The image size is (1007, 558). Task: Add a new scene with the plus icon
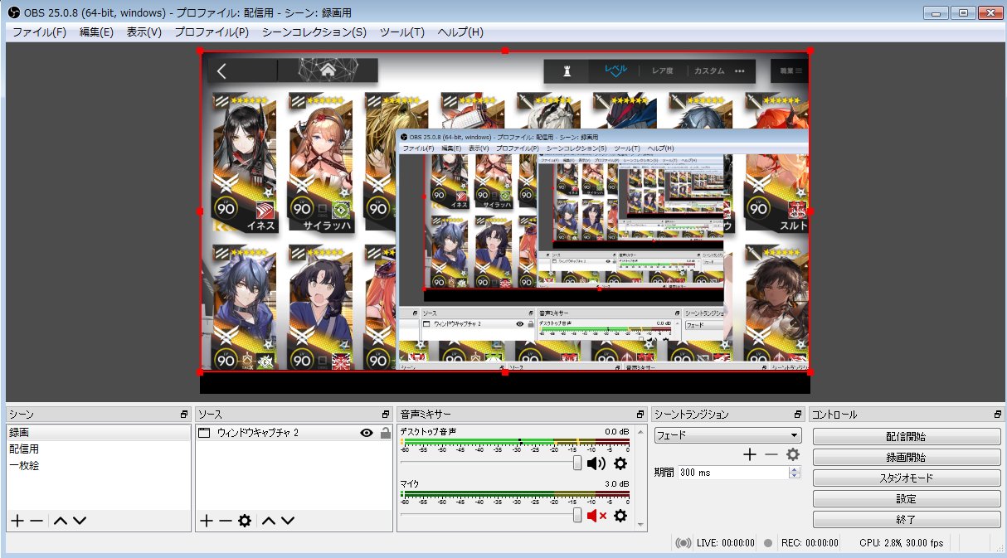pos(17,521)
